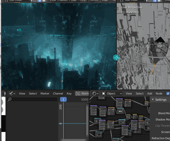Expand the wireframe viewport's toolbar arrow
This screenshot has height=141, width=170.
tap(117, 8)
